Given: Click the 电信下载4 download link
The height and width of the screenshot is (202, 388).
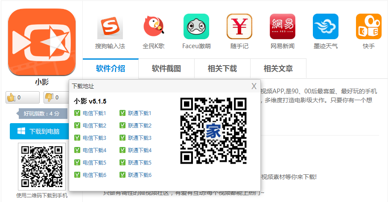Looking at the screenshot, I should 94,150.
